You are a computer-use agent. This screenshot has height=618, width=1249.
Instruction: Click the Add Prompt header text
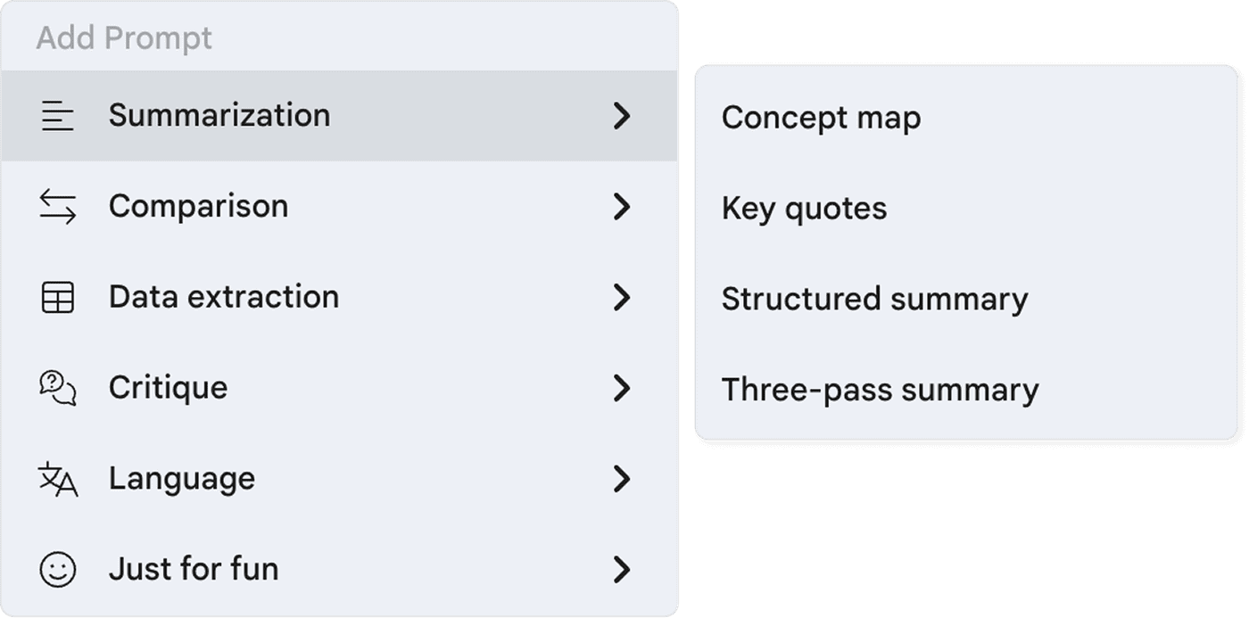click(x=124, y=38)
